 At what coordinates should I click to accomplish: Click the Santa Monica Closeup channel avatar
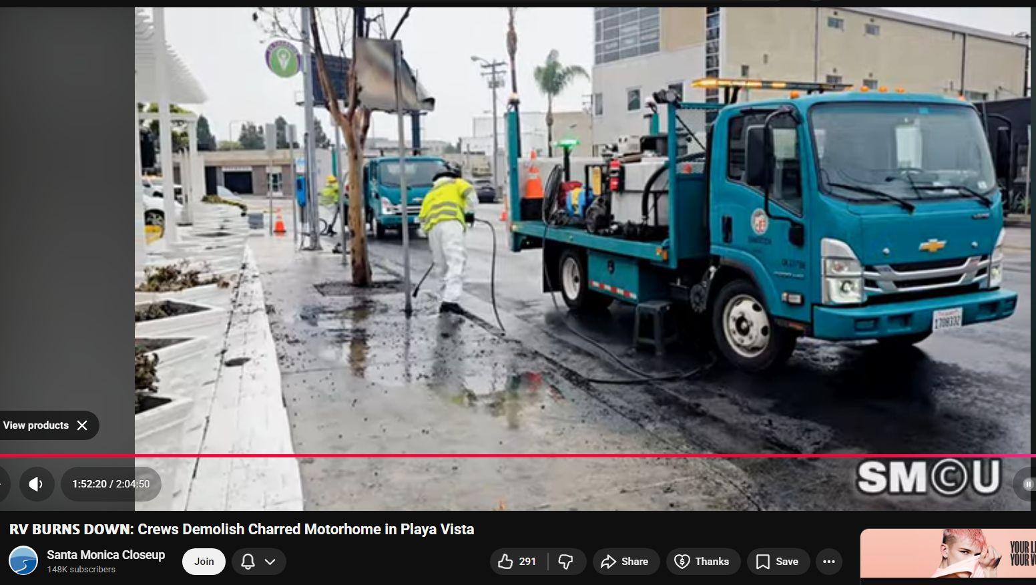(x=23, y=561)
